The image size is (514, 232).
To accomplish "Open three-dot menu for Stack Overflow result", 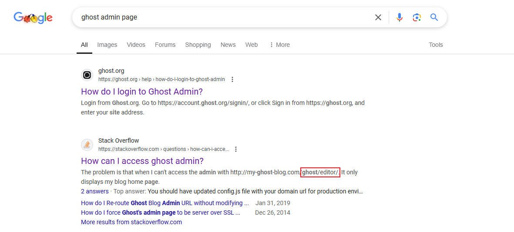I will click(235, 149).
